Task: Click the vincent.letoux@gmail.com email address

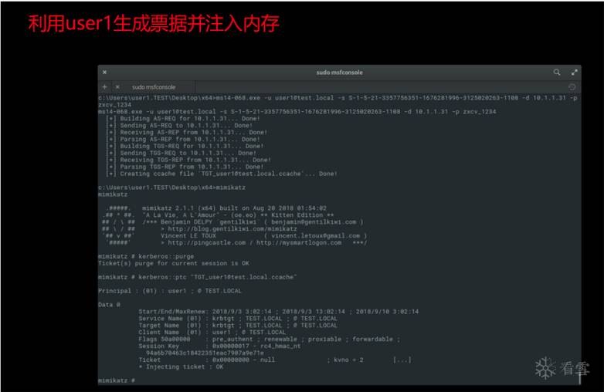Action: 315,236
